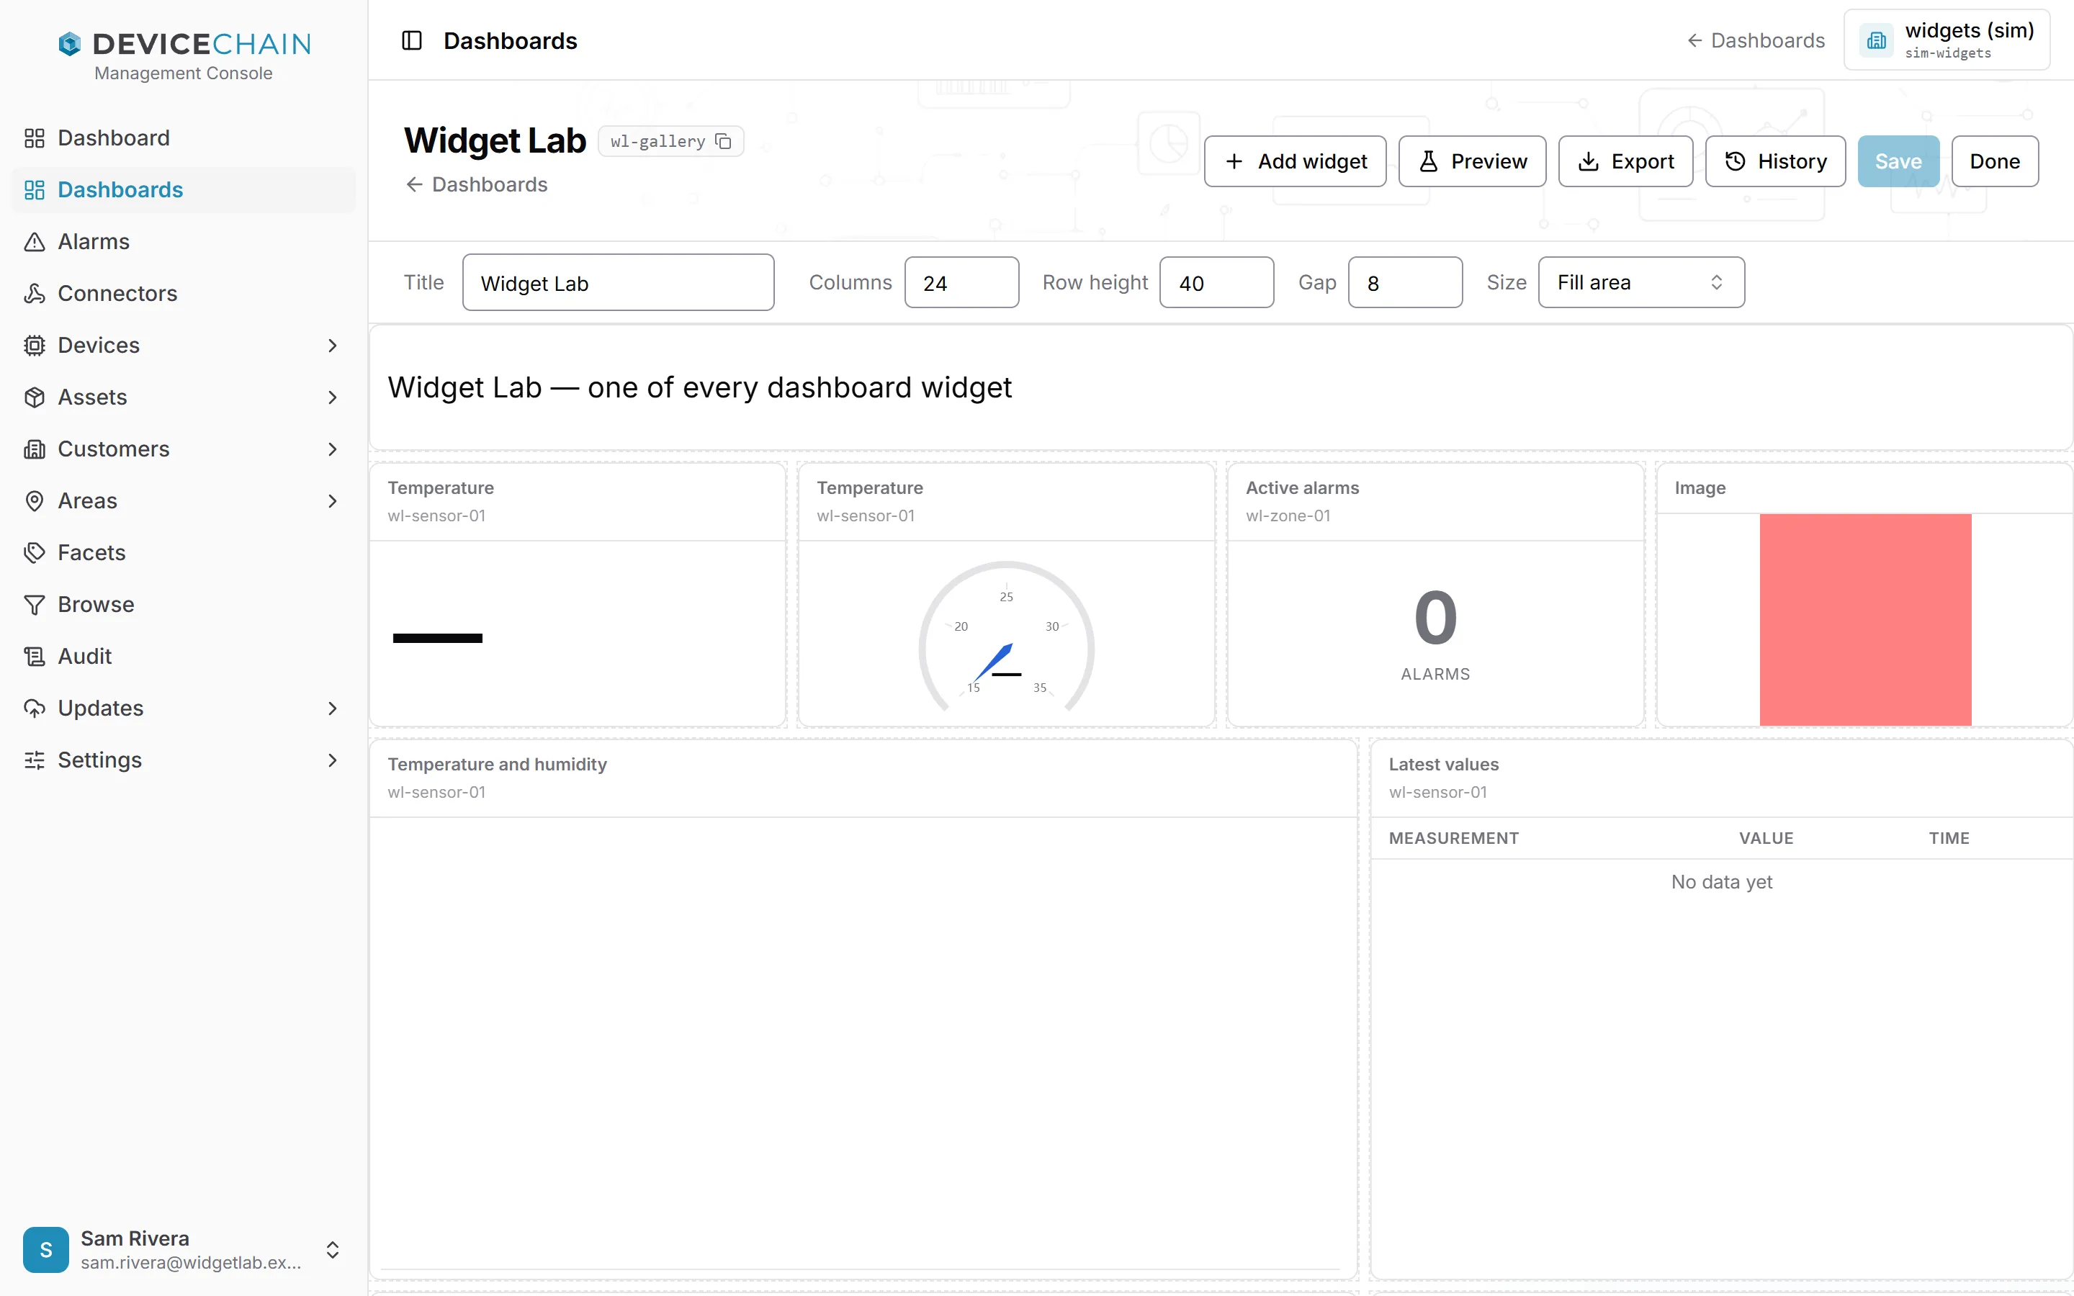Screen dimensions: 2074x1296
Task: Expand the Assets submenu chevron
Action: [x=333, y=397]
